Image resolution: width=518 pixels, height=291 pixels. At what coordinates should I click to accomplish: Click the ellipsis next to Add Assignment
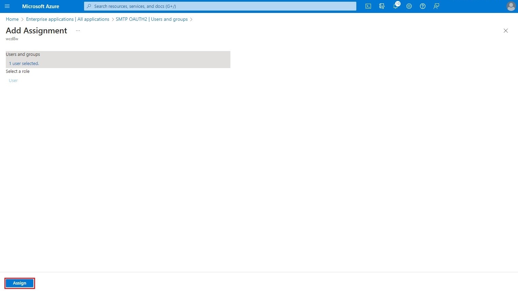(x=78, y=31)
